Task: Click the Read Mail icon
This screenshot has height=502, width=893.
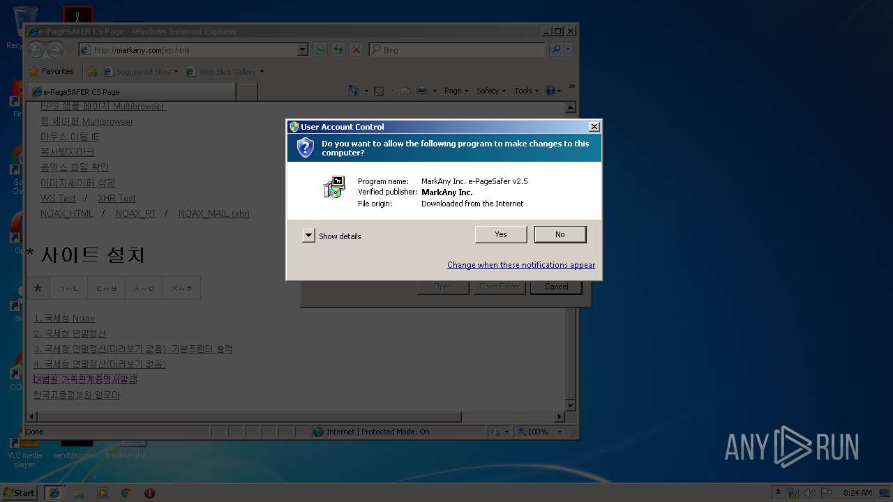Action: (405, 91)
